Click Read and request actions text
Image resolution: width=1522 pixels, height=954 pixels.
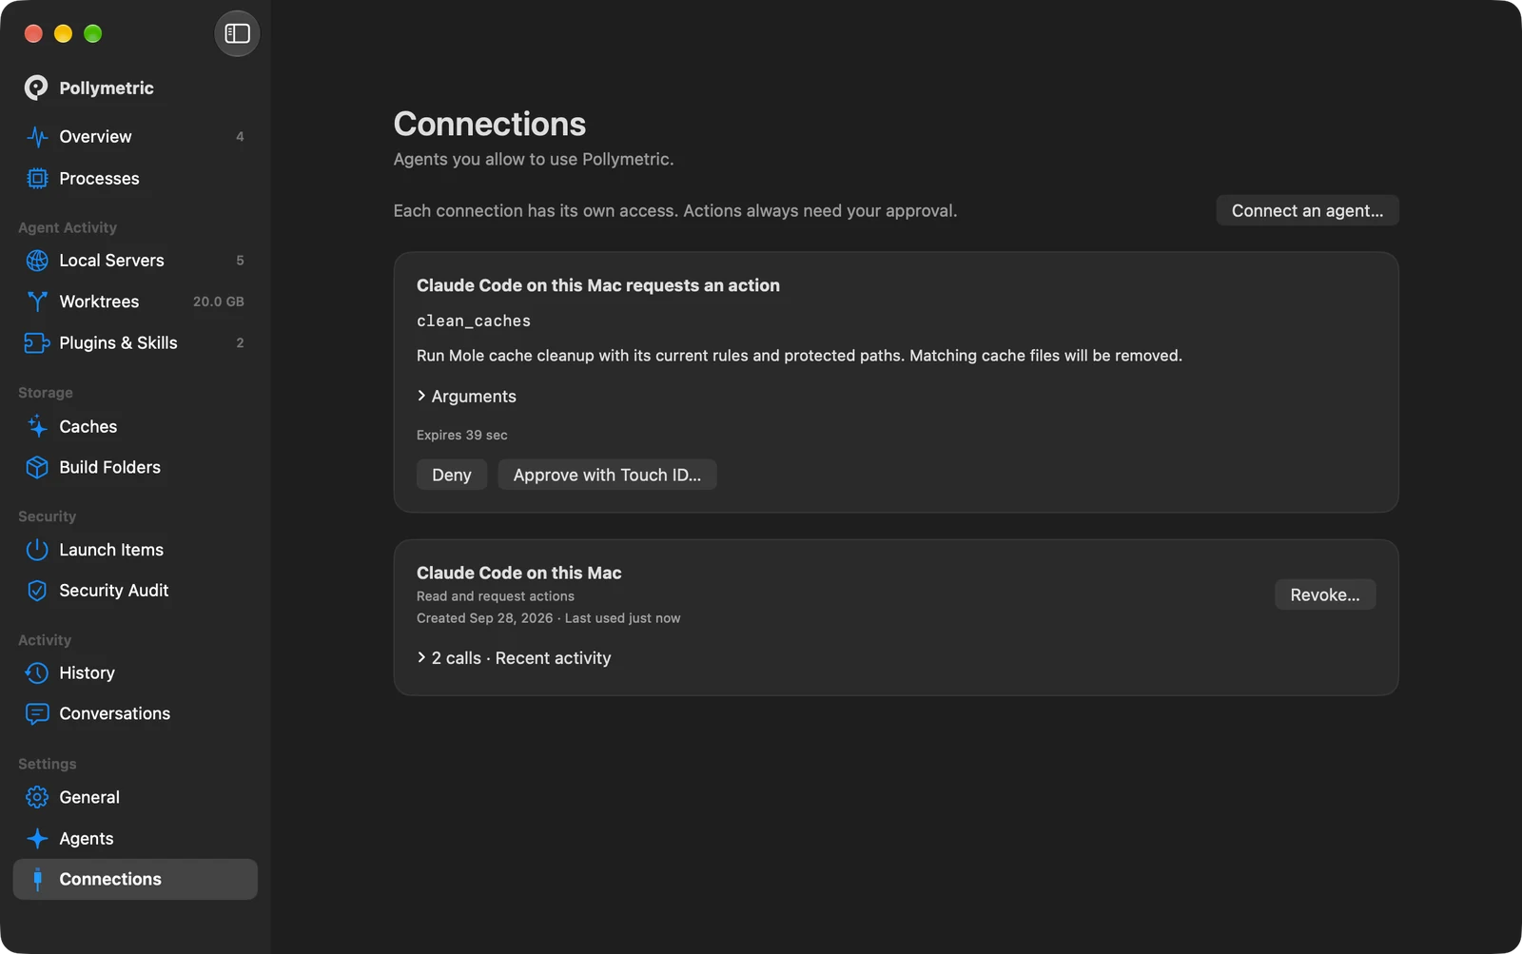(496, 596)
